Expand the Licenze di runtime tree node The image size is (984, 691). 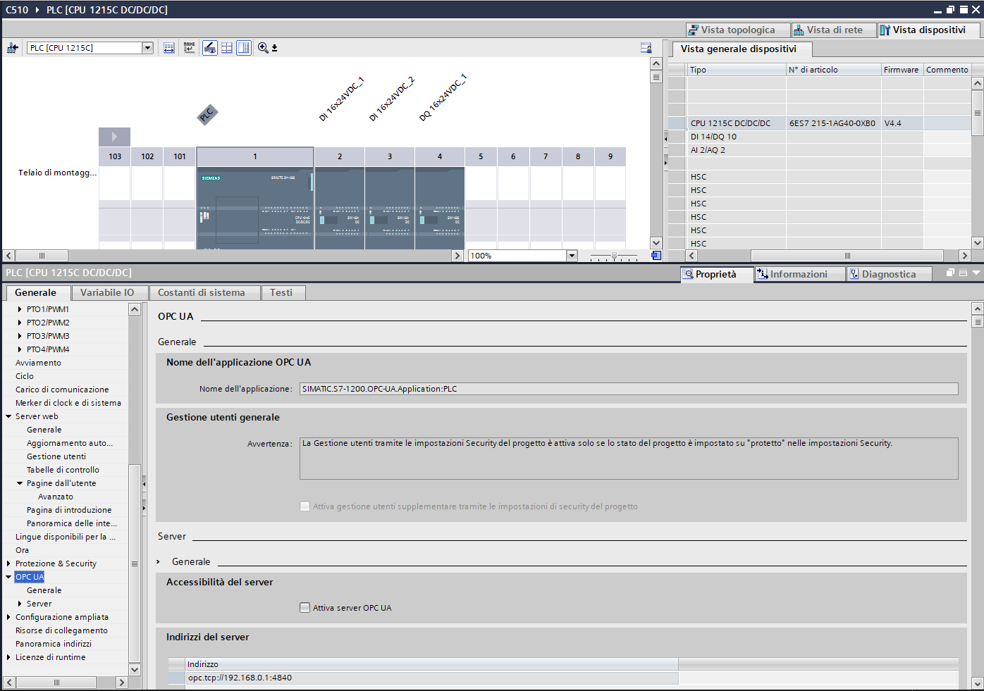click(8, 657)
